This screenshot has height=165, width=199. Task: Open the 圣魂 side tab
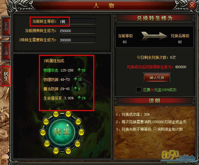6,51
